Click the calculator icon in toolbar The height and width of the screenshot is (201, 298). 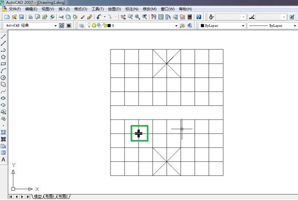point(190,17)
